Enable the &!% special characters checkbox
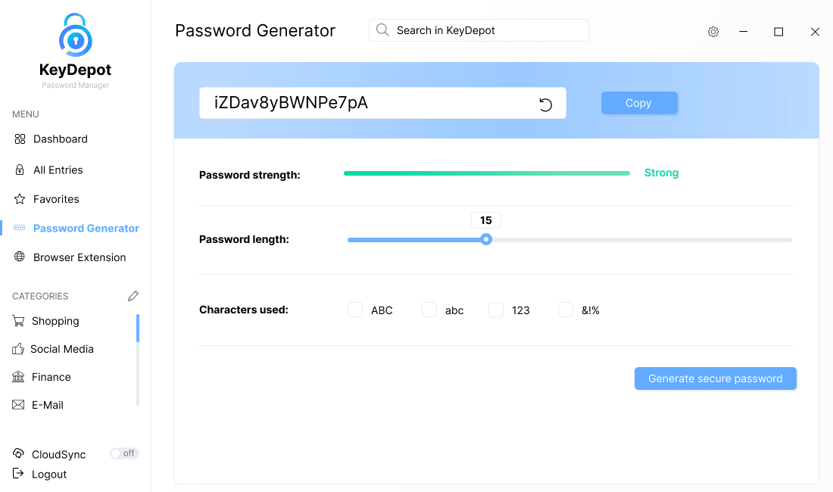Viewport: 833px width, 492px height. pyautogui.click(x=566, y=310)
